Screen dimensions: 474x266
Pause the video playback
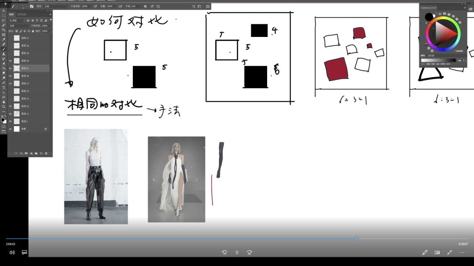click(237, 253)
